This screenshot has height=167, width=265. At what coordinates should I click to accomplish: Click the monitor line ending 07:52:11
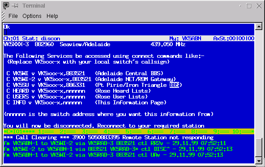pos(115,143)
